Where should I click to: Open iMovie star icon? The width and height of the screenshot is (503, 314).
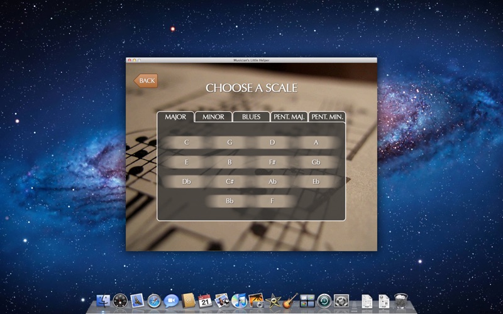tap(274, 301)
